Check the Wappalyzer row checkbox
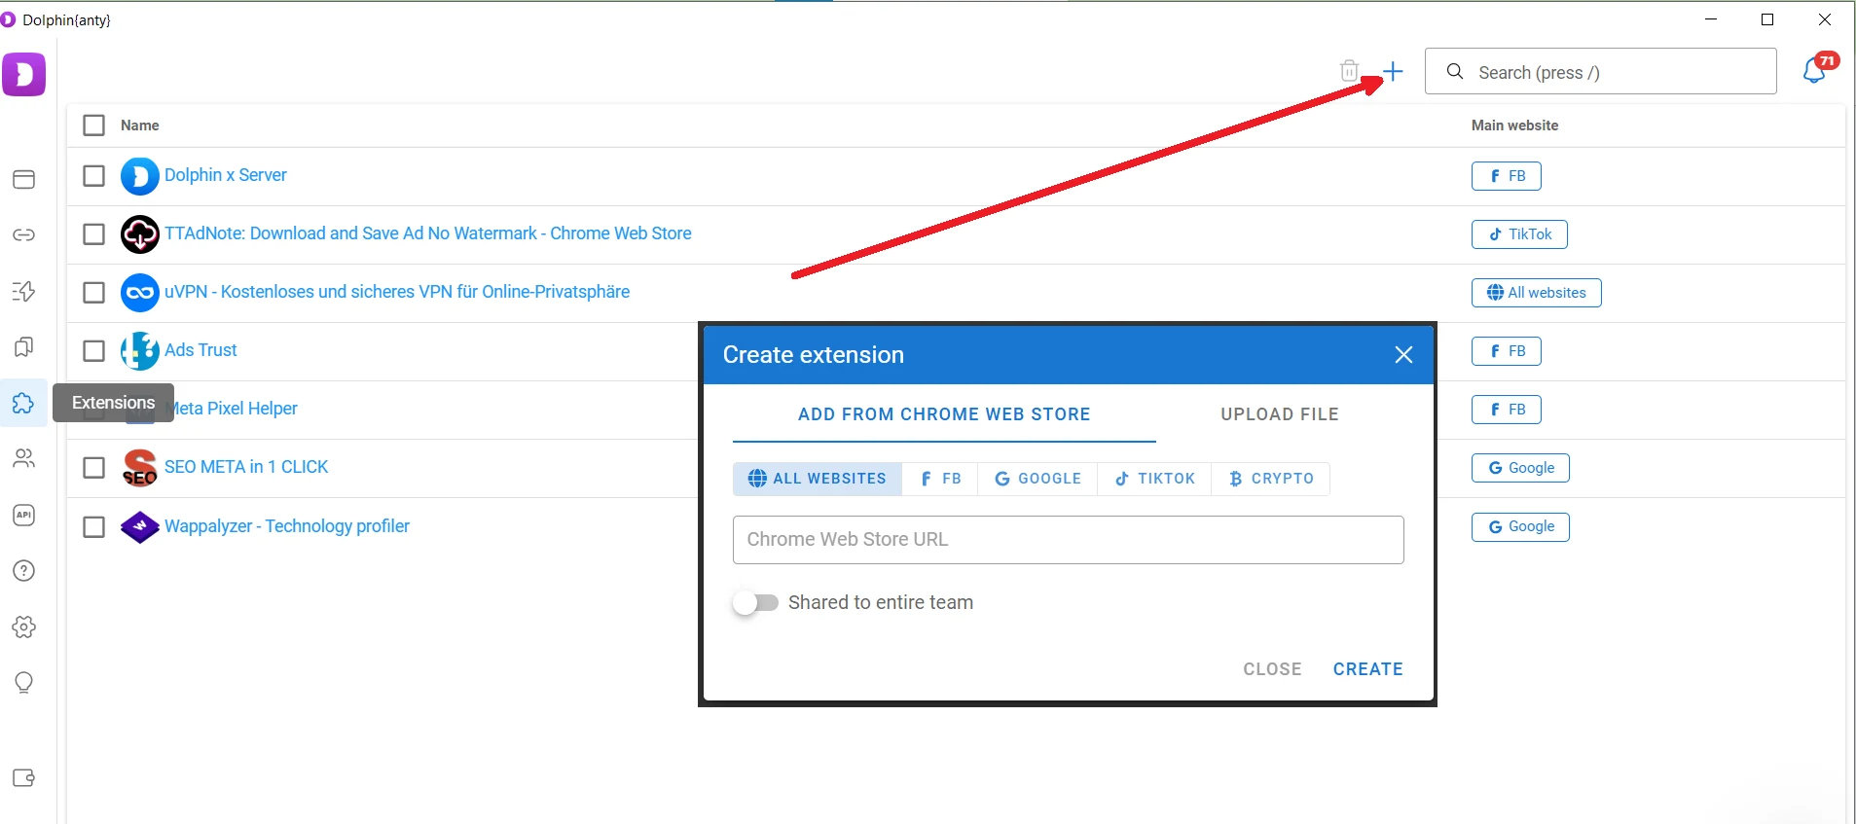Viewport: 1856px width, 824px height. point(93,527)
